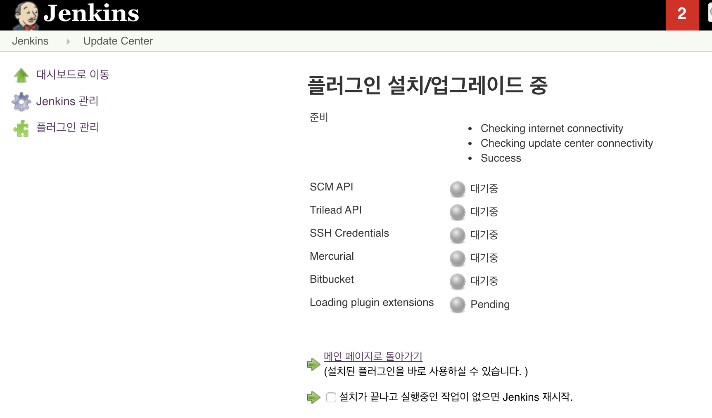Click the Pending status text
Viewport: 712px width, 418px height.
pyautogui.click(x=490, y=304)
